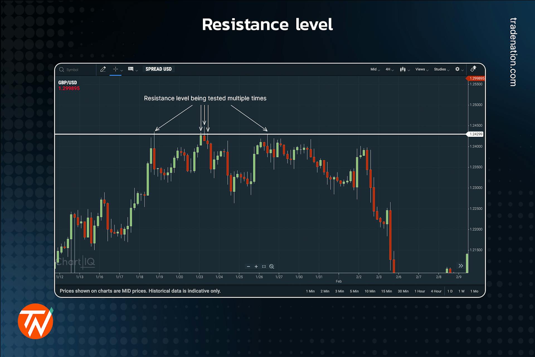Screen dimensions: 535x357
Task: Toggle the price axis marker at 1.24299
Action: [475, 134]
